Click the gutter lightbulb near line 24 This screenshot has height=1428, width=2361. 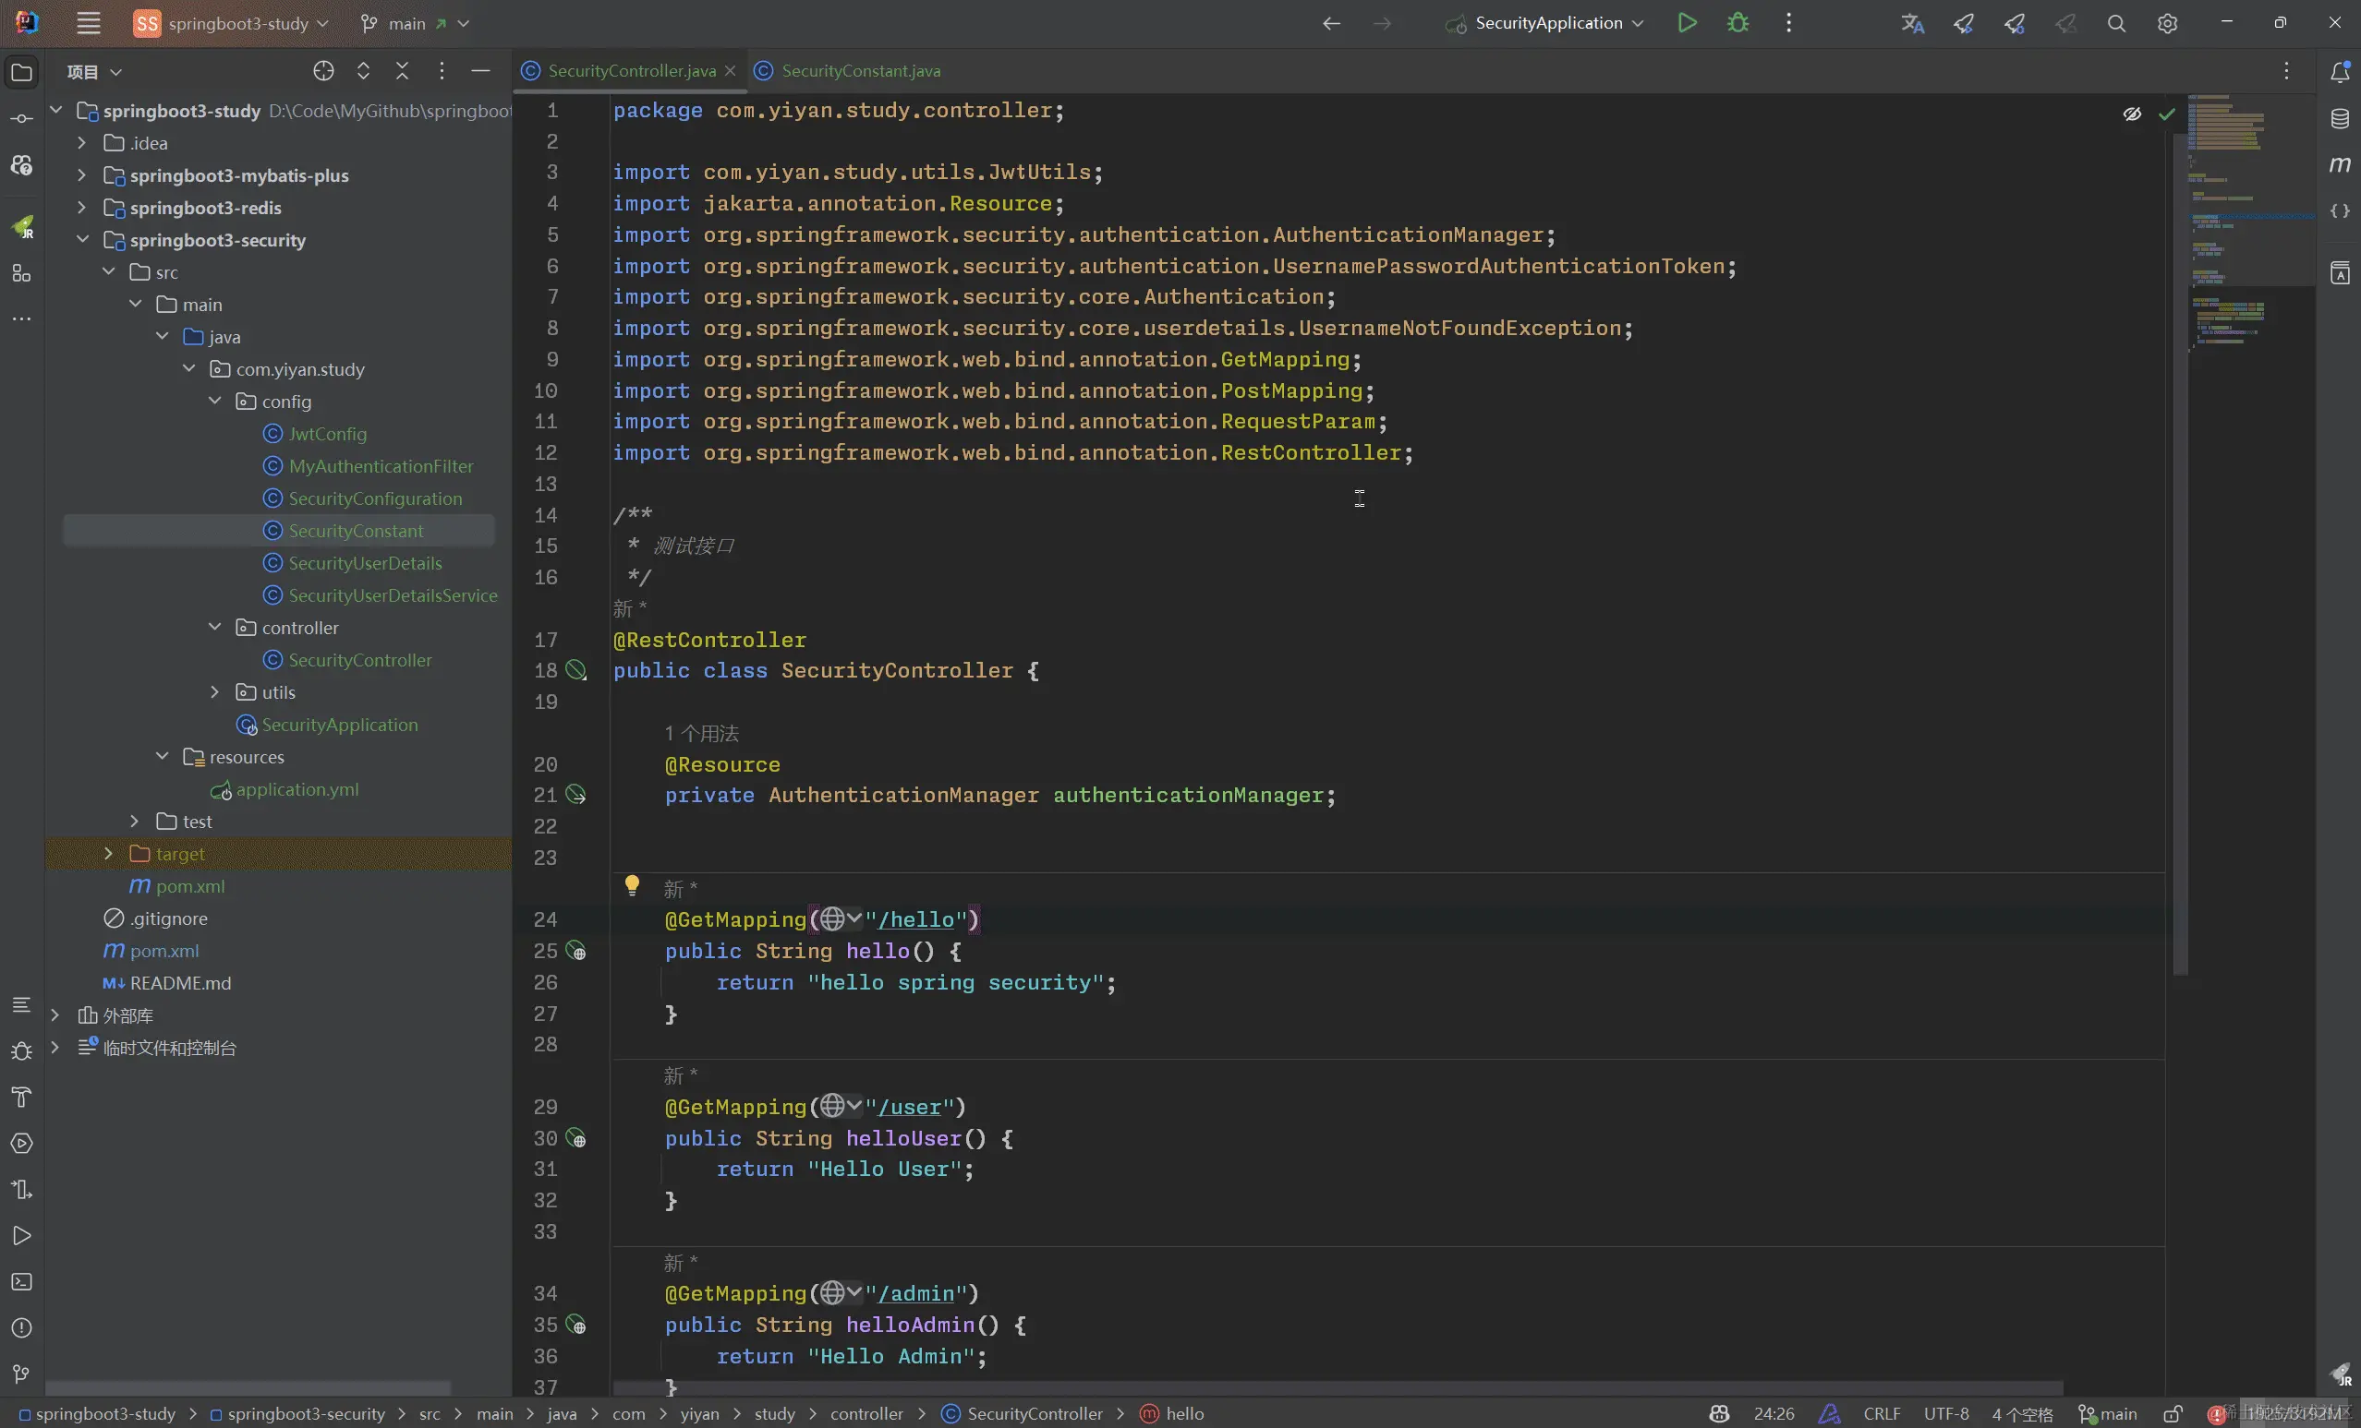[x=632, y=885]
